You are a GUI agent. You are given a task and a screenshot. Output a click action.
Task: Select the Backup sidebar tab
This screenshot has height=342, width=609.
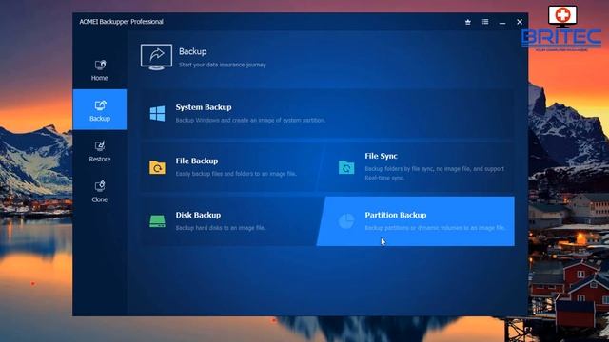click(99, 110)
